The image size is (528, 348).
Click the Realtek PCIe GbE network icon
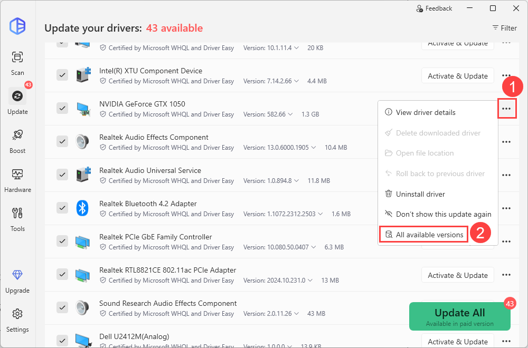pyautogui.click(x=83, y=241)
